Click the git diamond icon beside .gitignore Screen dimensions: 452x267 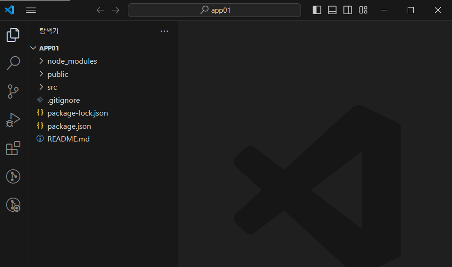coord(40,100)
